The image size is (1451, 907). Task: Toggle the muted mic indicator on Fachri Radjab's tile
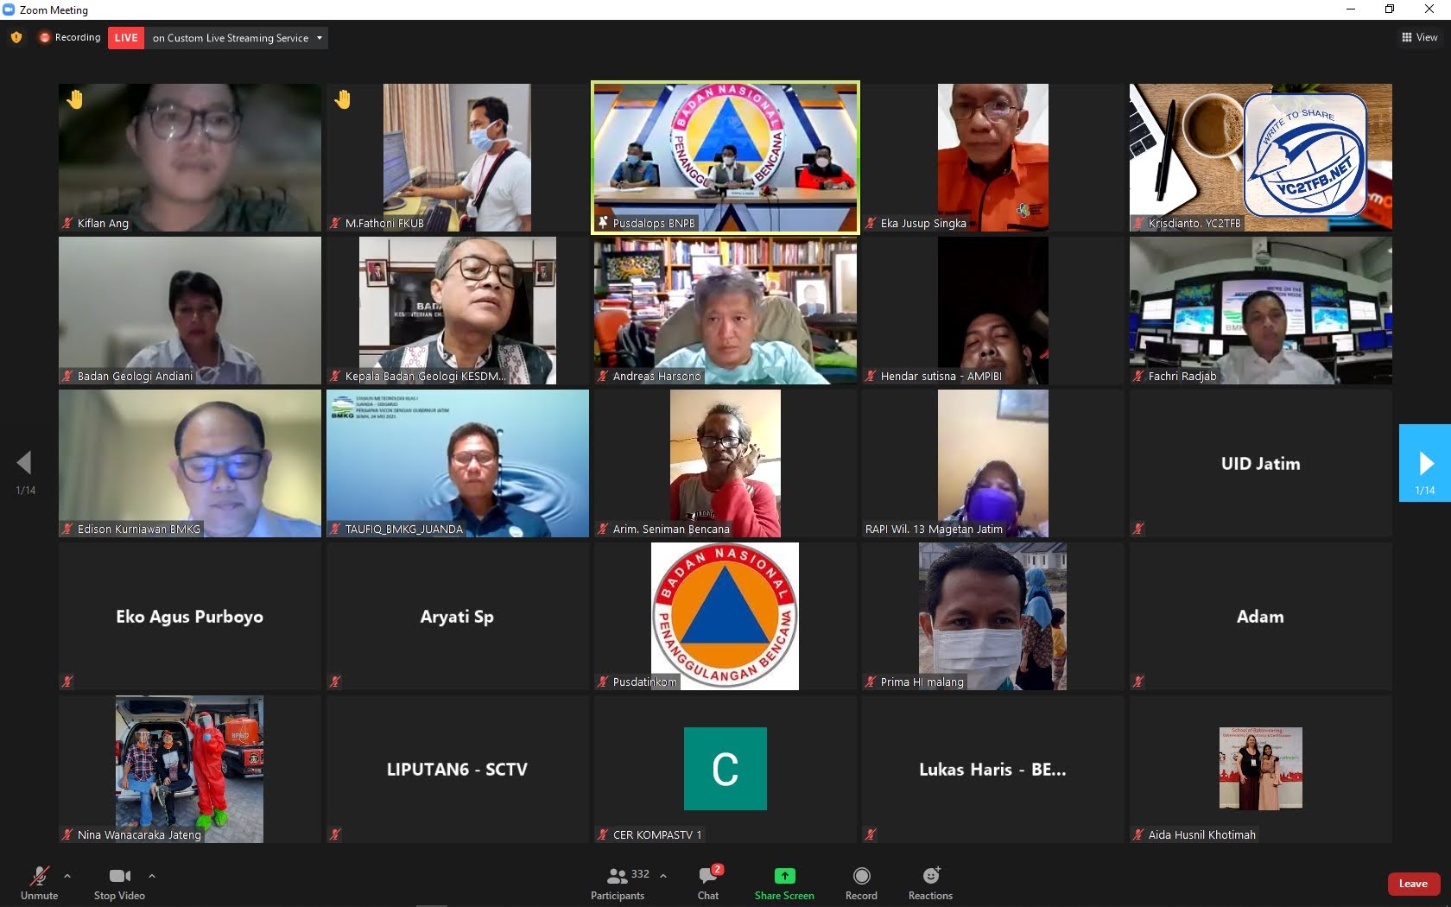[1138, 376]
